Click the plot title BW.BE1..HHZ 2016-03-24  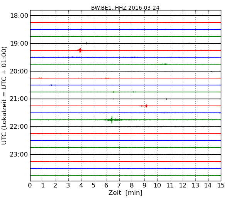(125, 8)
